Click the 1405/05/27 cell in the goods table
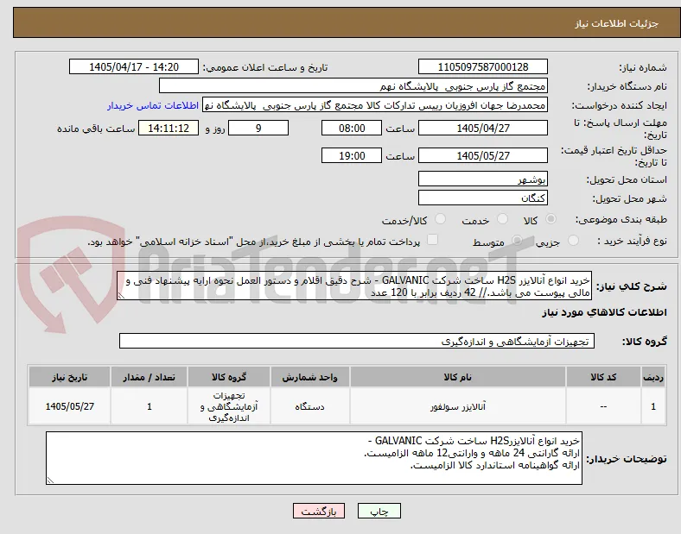The image size is (681, 534). point(69,406)
